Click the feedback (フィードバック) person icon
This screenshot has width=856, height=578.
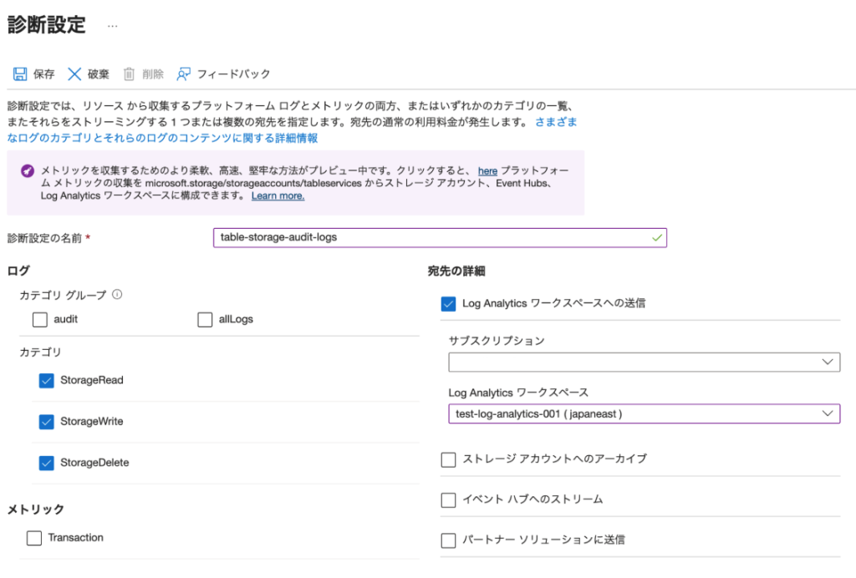click(x=184, y=74)
